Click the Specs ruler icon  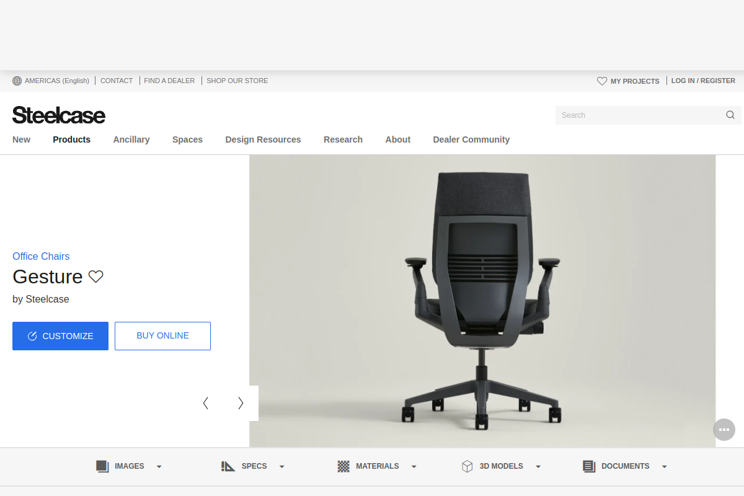pos(228,466)
